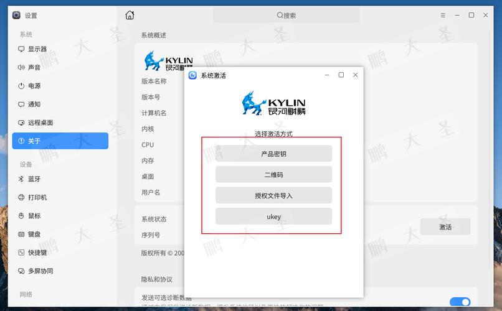
Task: Click the home icon in the header
Action: (x=130, y=15)
